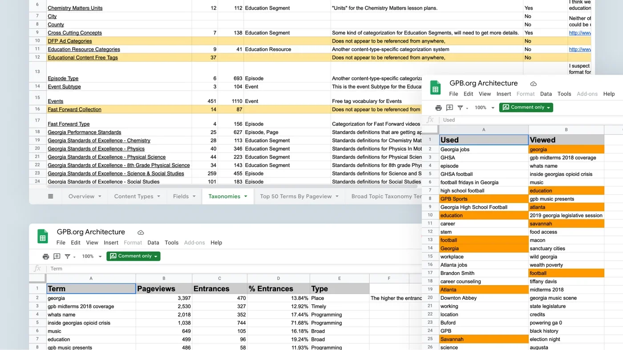This screenshot has height=350, width=623.
Task: Open the all sheets list icon beside Overview tab
Action: click(x=51, y=196)
